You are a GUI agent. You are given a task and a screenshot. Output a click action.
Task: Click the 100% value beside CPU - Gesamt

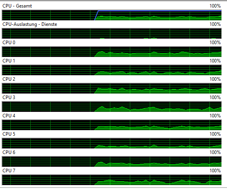[x=215, y=6]
